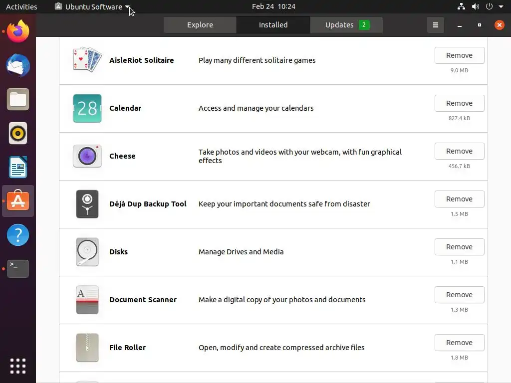
Task: Click the Calendar app icon
Action: click(x=87, y=108)
